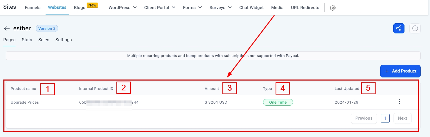Open the three-dot menu for Upgrade Prices
This screenshot has height=137, width=430.
pos(400,102)
